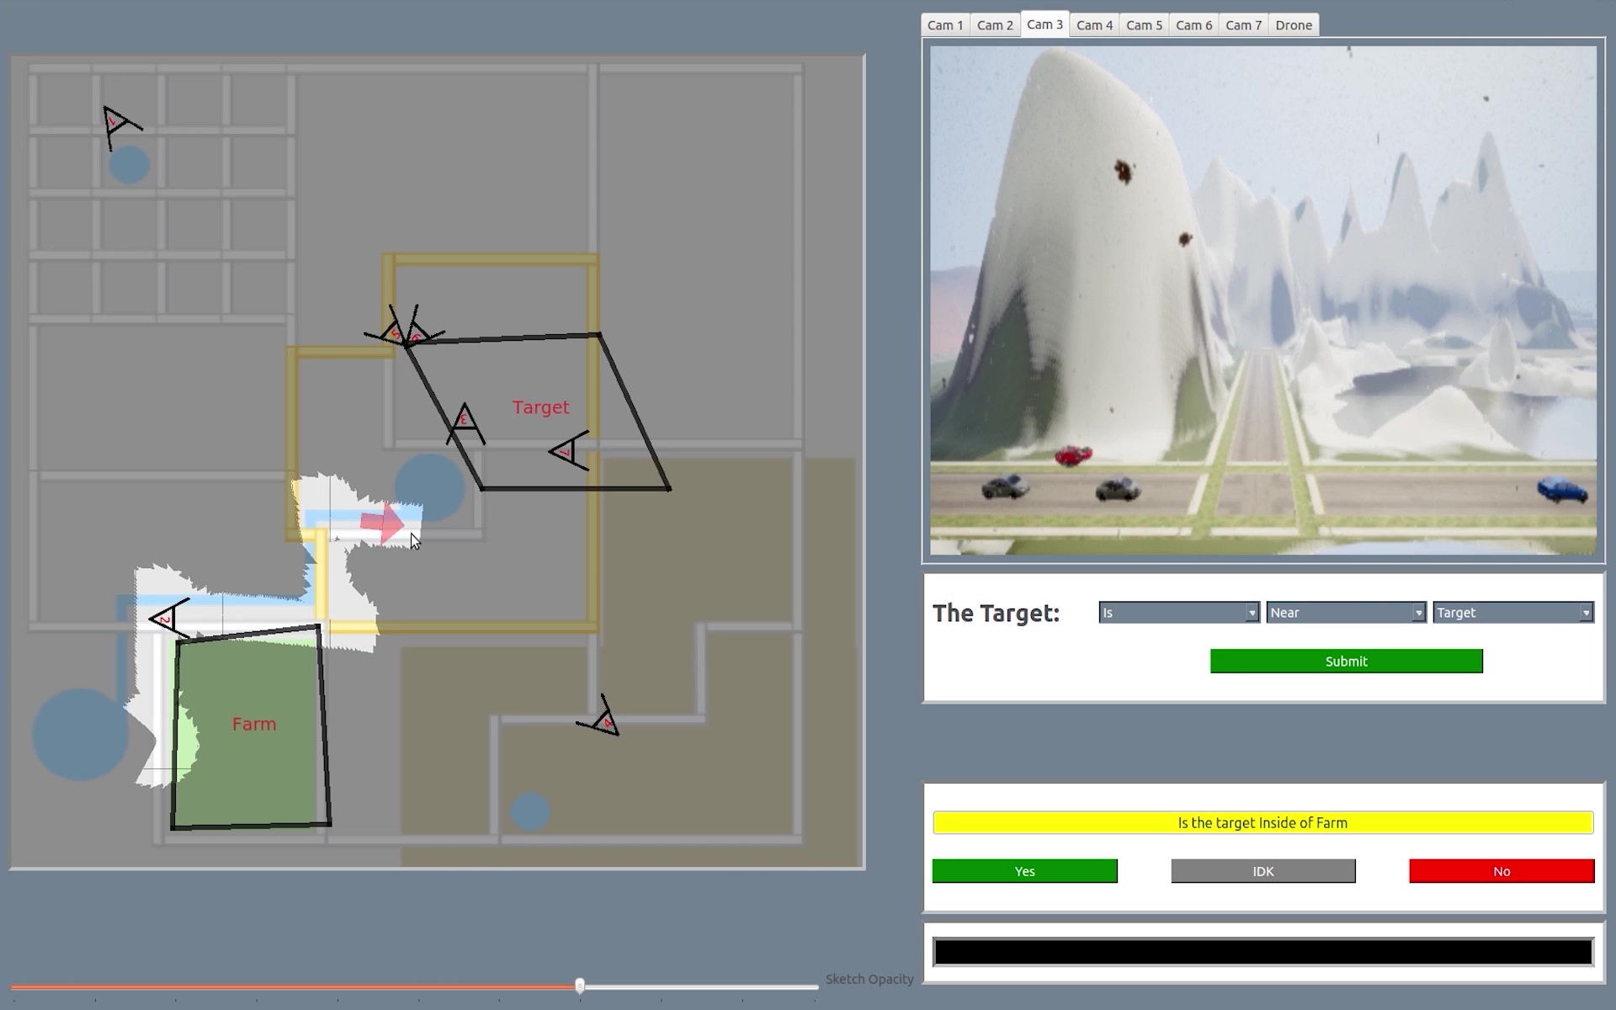Click the red drone direction arrow
Image resolution: width=1616 pixels, height=1010 pixels.
(383, 523)
